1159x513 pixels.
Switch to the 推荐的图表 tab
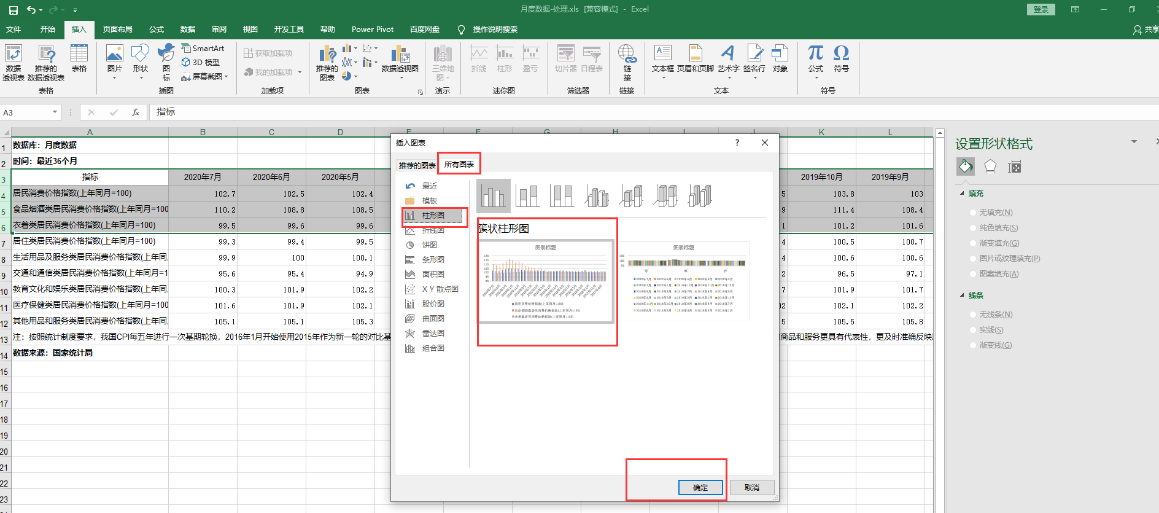click(x=417, y=165)
